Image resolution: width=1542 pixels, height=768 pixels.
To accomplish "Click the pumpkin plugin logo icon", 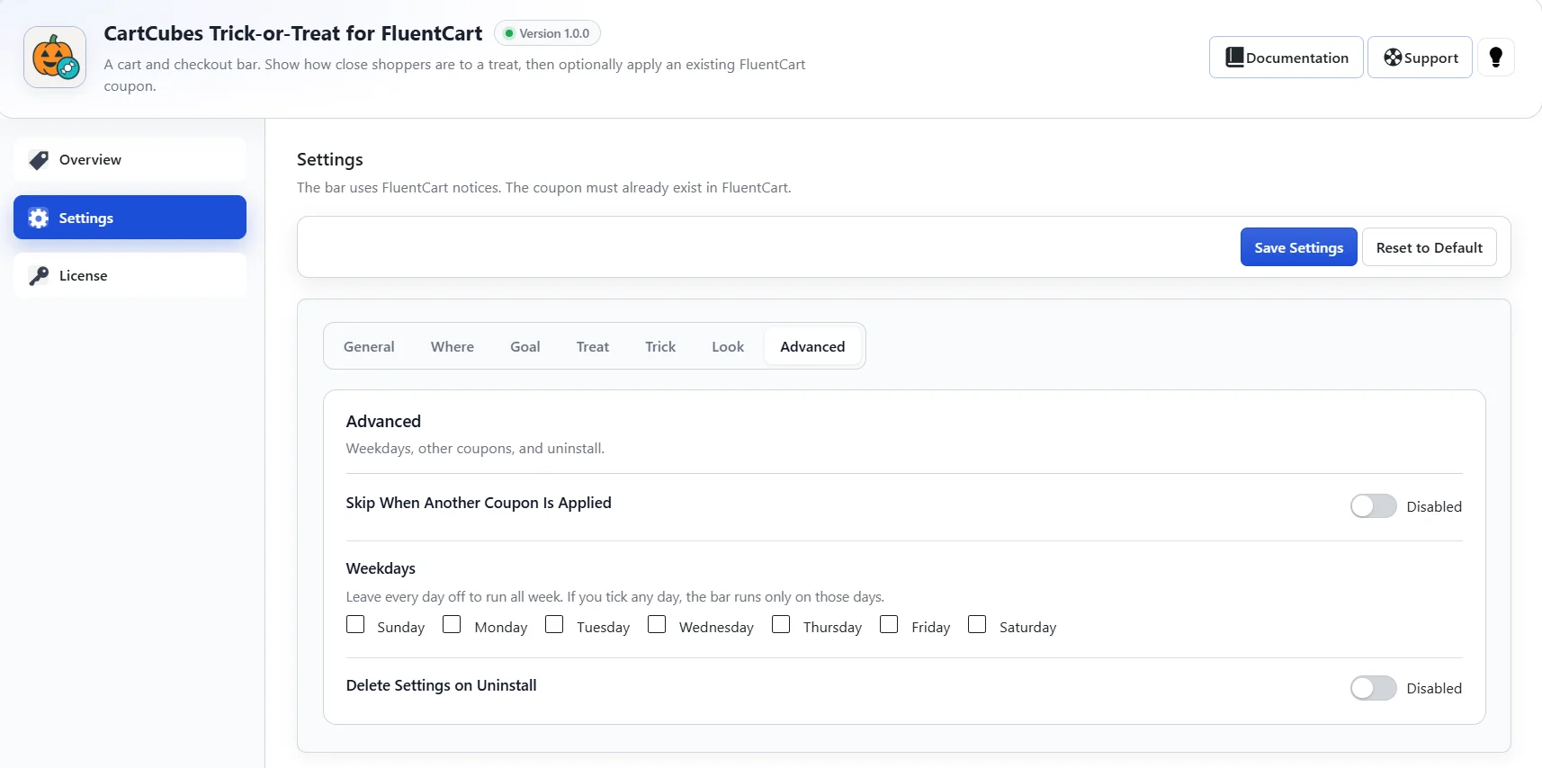I will coord(55,57).
